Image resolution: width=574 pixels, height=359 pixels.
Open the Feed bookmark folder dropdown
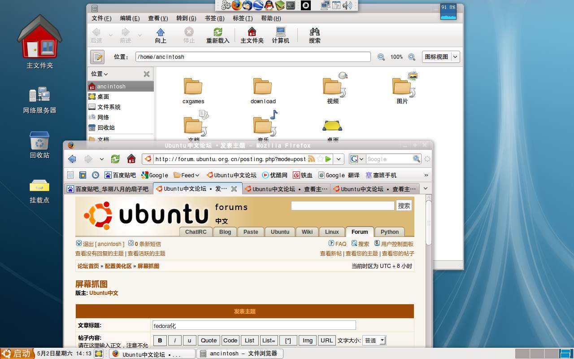click(x=187, y=175)
